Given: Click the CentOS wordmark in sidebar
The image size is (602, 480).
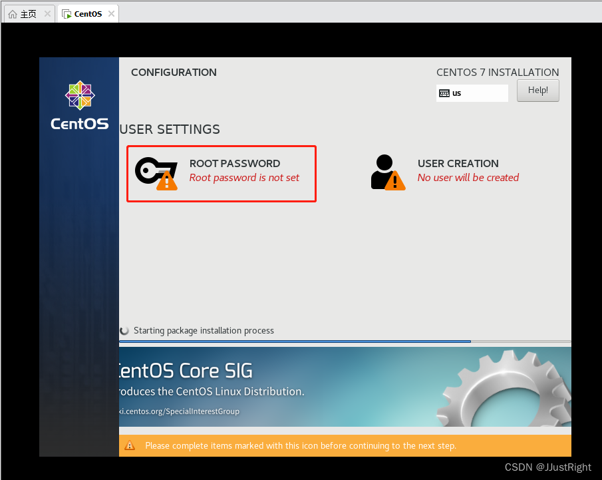Looking at the screenshot, I should point(79,124).
